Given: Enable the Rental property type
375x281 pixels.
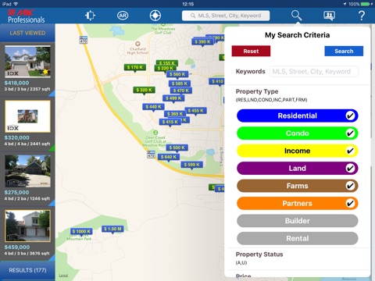Looking at the screenshot, I should click(x=297, y=238).
